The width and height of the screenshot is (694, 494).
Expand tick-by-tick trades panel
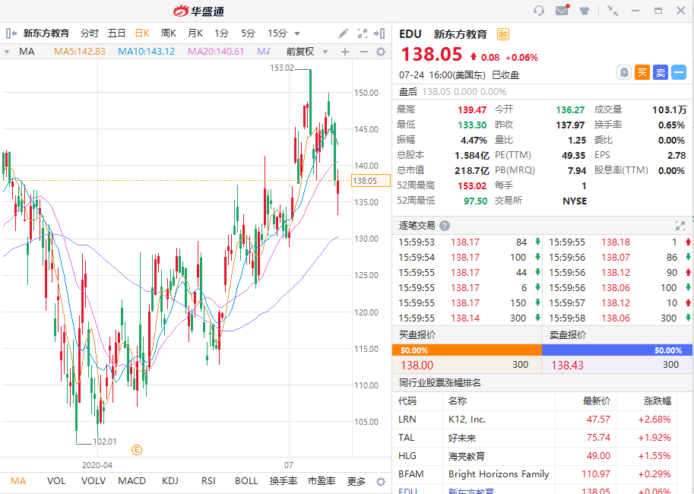[x=680, y=226]
